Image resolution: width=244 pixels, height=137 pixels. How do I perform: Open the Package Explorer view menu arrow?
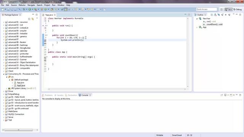(37, 18)
